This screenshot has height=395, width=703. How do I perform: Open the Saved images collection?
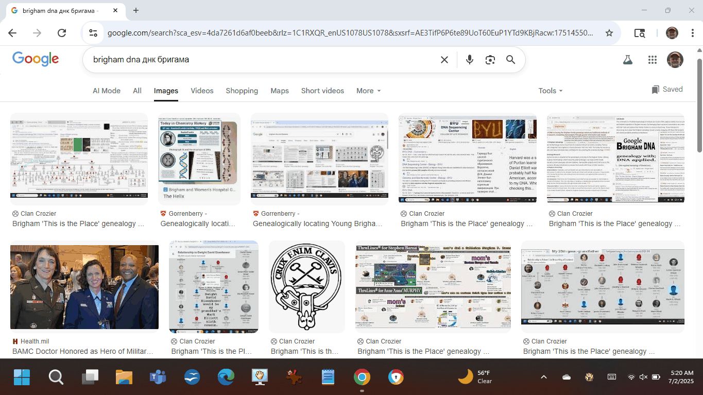tap(667, 90)
